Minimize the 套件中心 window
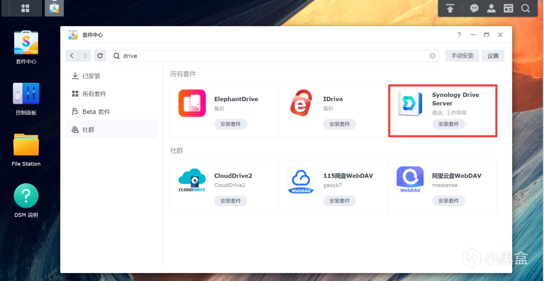 473,35
